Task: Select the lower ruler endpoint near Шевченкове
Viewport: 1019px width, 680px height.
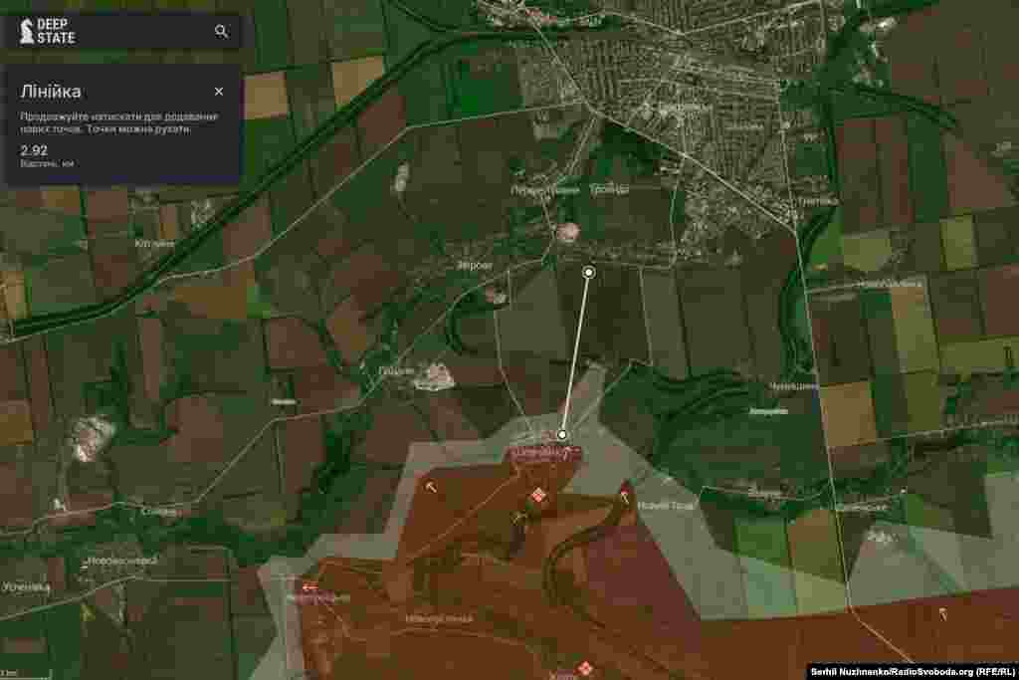Action: tap(563, 435)
